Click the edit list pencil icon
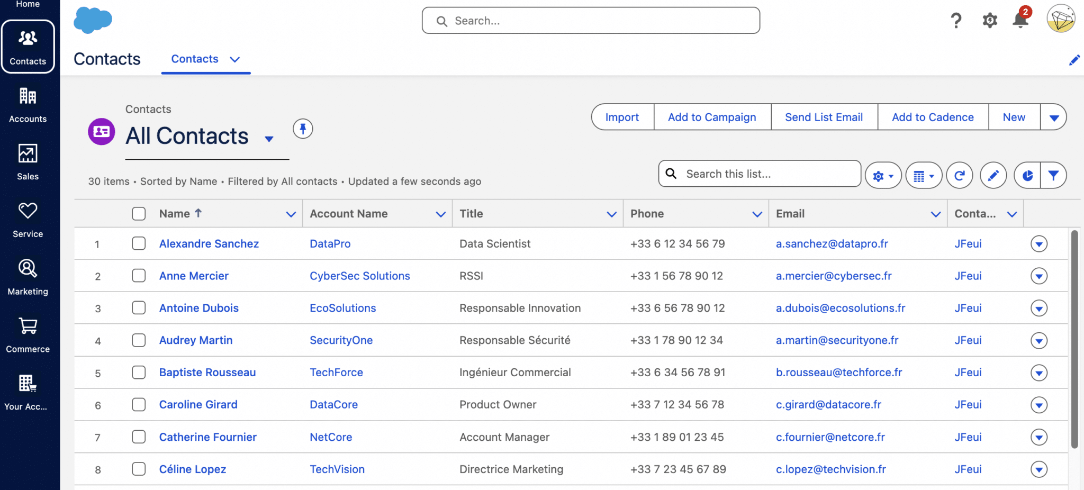Viewport: 1084px width, 490px height. (x=993, y=175)
